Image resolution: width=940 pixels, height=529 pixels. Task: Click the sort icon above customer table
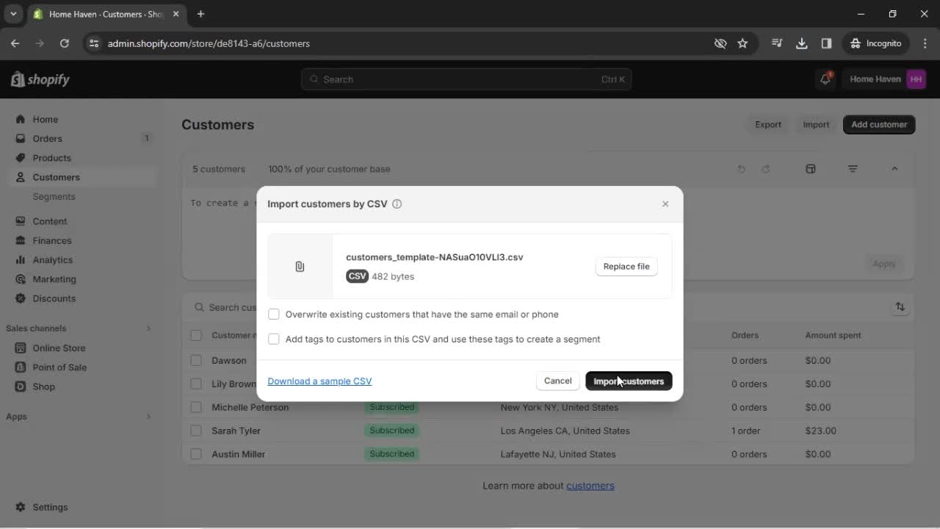900,307
